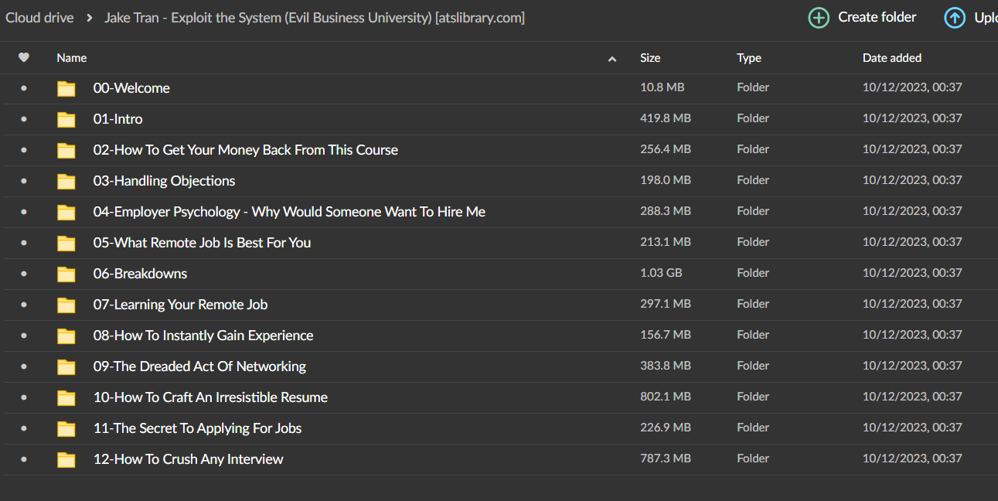Viewport: 998px width, 501px height.
Task: Toggle favorite dot for 11-The Secret To Applying row
Action: 24,429
